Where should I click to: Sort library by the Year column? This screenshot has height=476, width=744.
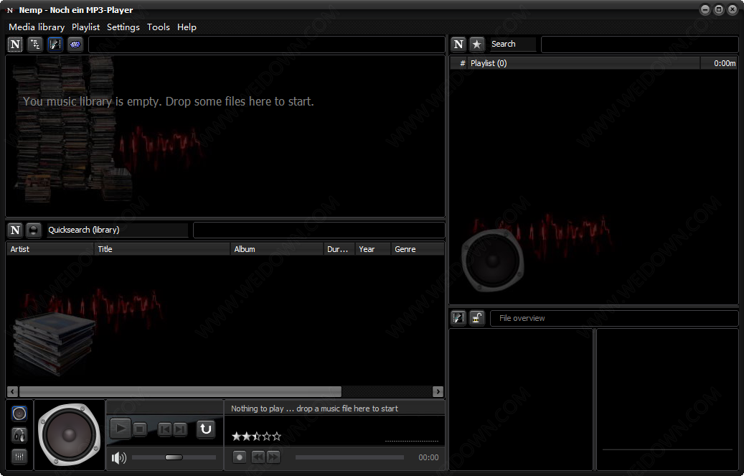point(373,249)
